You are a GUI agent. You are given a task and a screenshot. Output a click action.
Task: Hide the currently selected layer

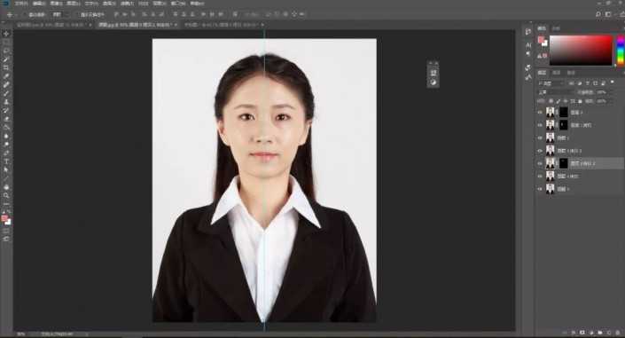pyautogui.click(x=540, y=163)
